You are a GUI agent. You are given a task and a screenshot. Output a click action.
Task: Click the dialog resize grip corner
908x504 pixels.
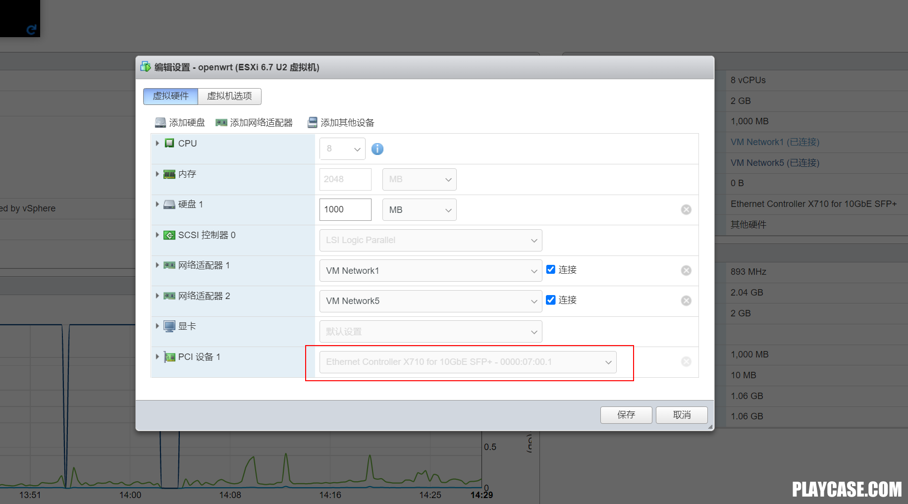point(710,427)
